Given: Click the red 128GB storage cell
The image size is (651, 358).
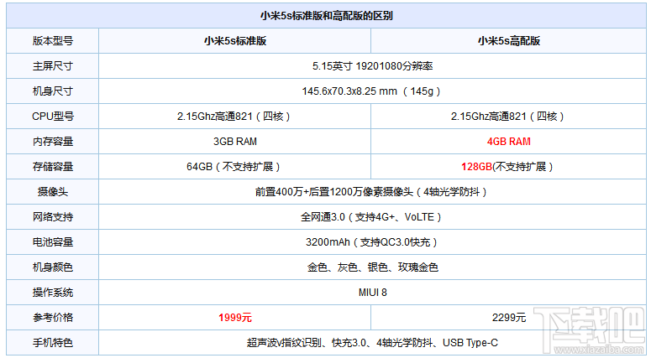Looking at the screenshot, I should tap(507, 167).
